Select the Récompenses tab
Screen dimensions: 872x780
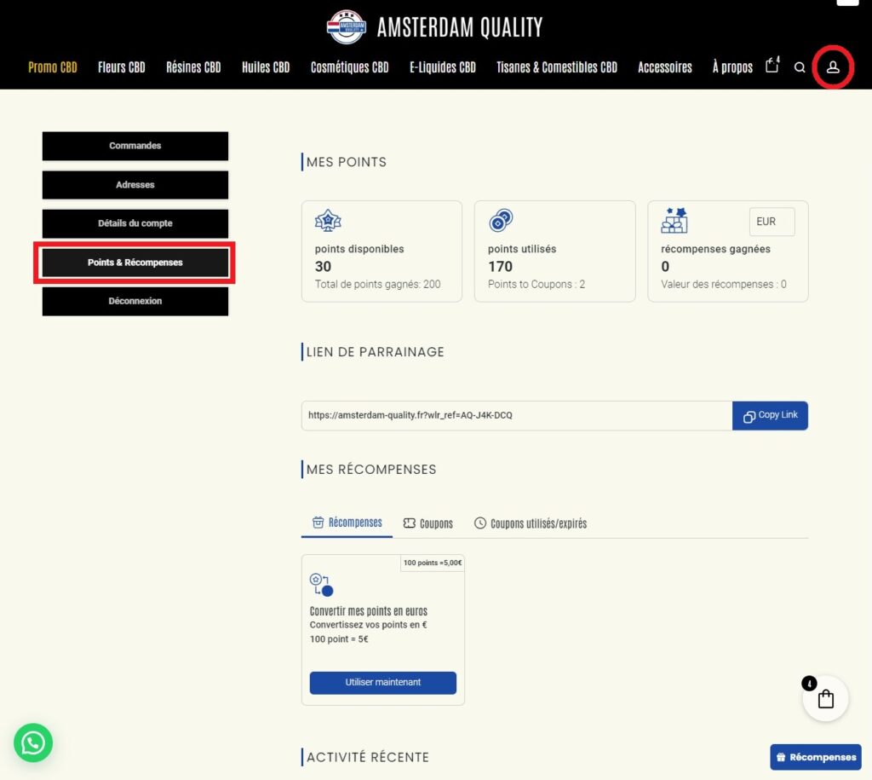coord(347,523)
